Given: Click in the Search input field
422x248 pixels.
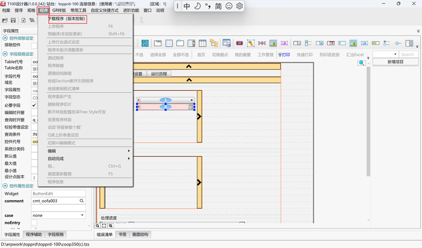Looking at the screenshot, I should (408, 54).
